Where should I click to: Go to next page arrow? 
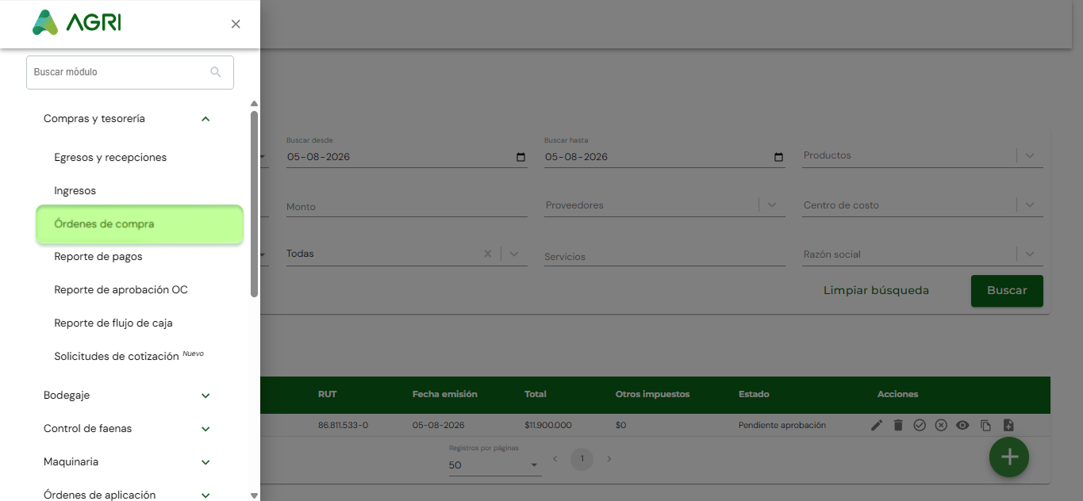pyautogui.click(x=609, y=459)
